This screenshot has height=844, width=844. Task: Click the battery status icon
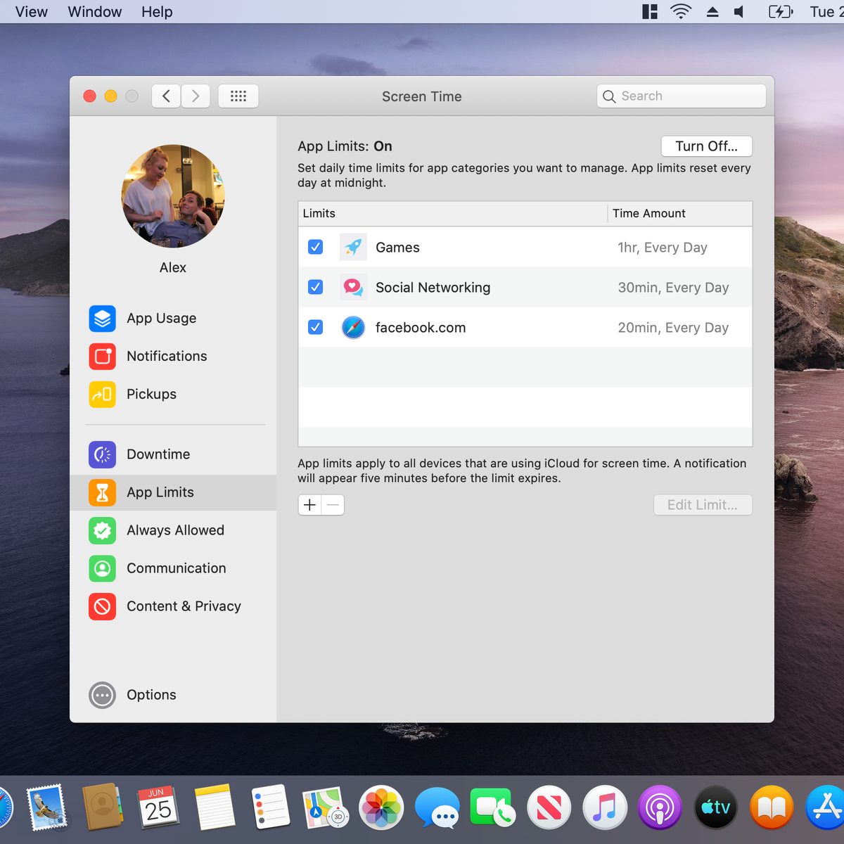(781, 11)
